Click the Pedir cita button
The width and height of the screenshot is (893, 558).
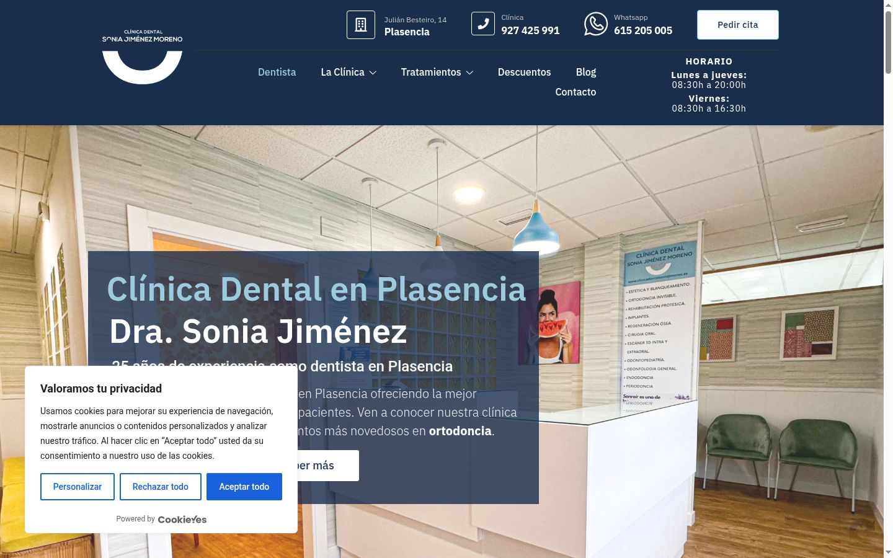(737, 25)
